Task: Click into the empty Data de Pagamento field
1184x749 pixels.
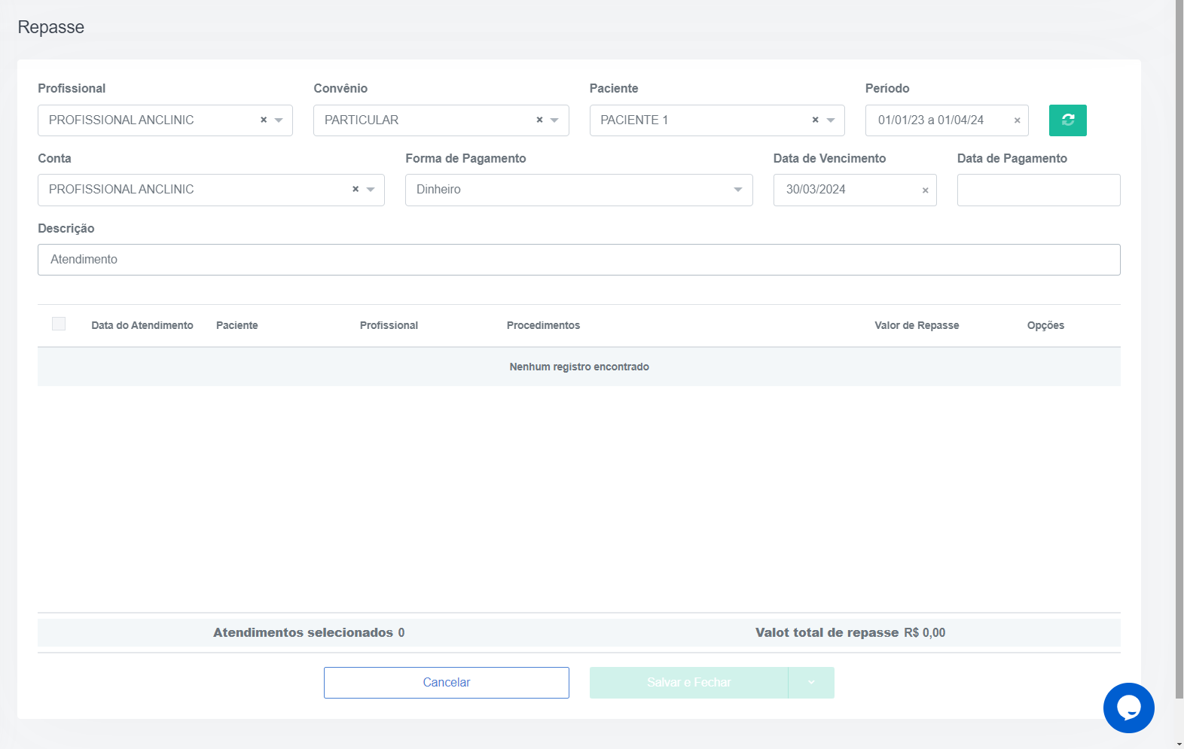Action: (1039, 190)
